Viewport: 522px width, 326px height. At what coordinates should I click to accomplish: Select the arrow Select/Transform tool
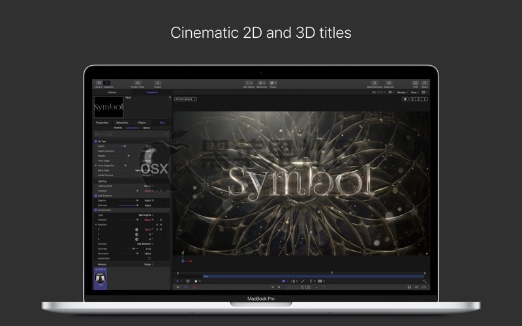point(177,281)
